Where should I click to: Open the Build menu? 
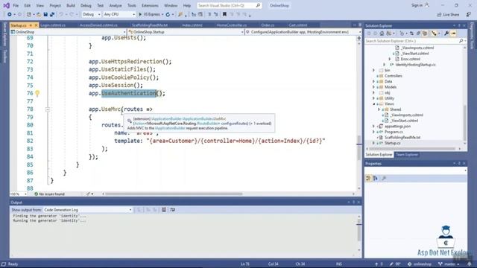[x=71, y=5]
